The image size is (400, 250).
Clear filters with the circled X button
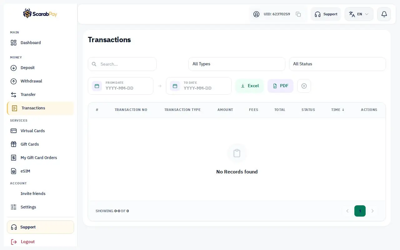304,86
